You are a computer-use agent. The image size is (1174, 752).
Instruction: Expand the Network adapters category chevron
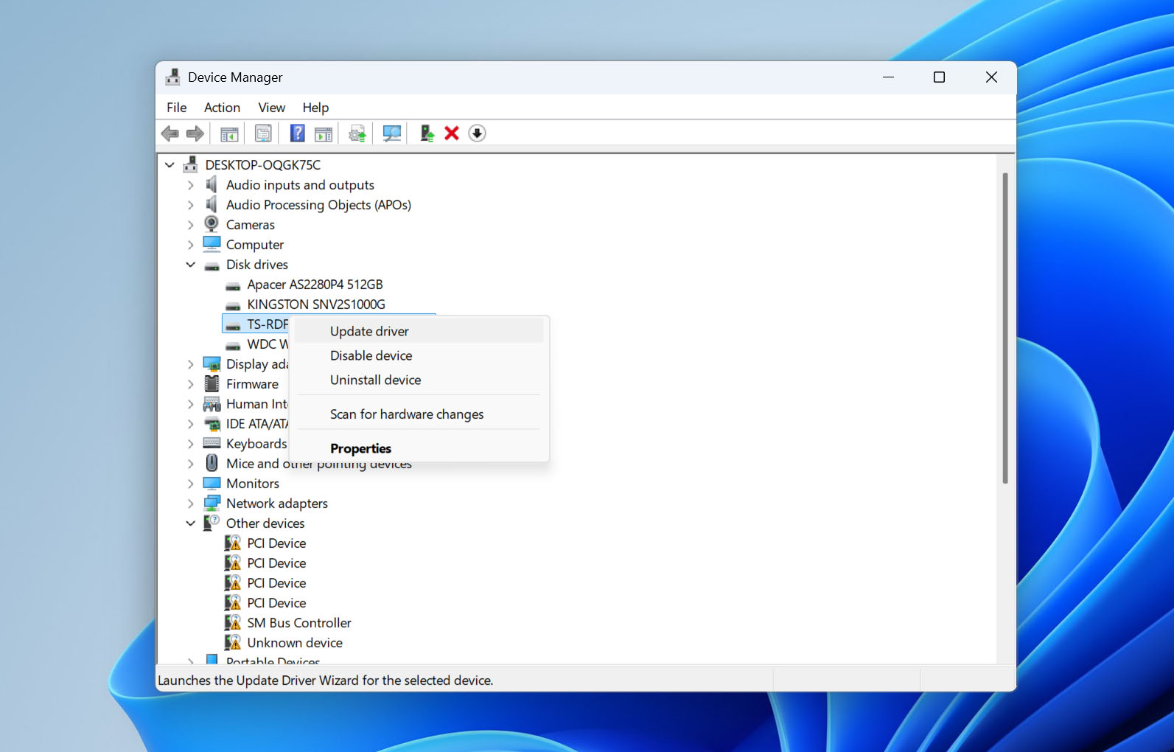[x=191, y=503]
